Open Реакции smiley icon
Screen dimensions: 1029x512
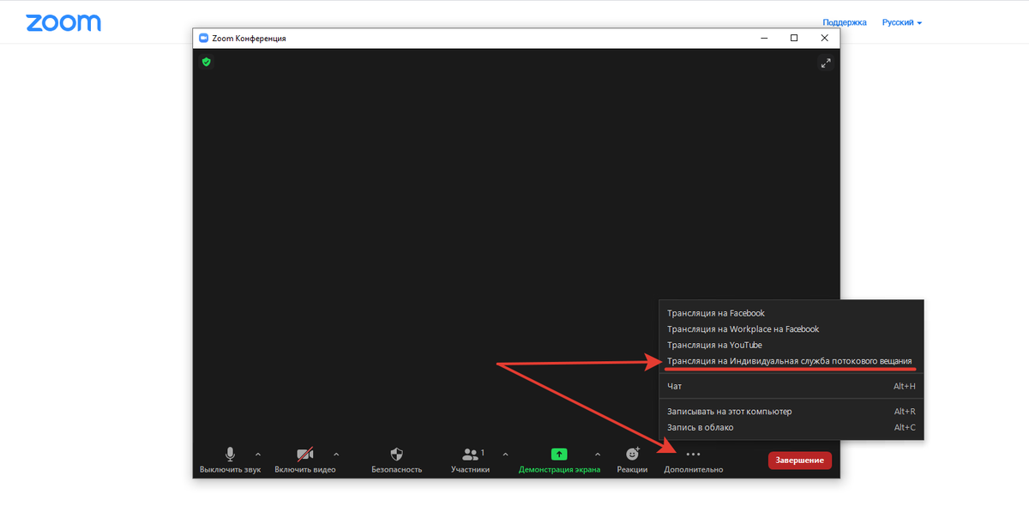(632, 455)
